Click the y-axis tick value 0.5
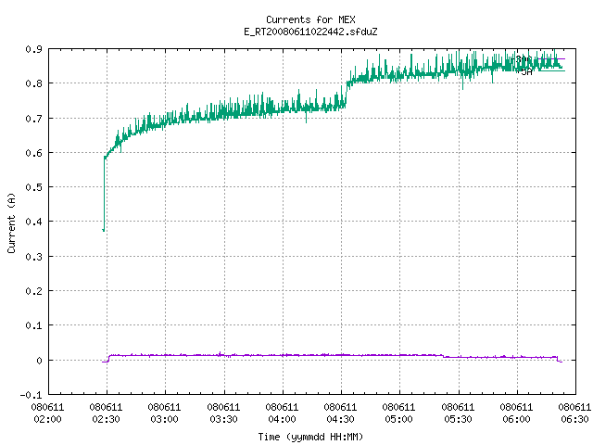 (x=33, y=187)
